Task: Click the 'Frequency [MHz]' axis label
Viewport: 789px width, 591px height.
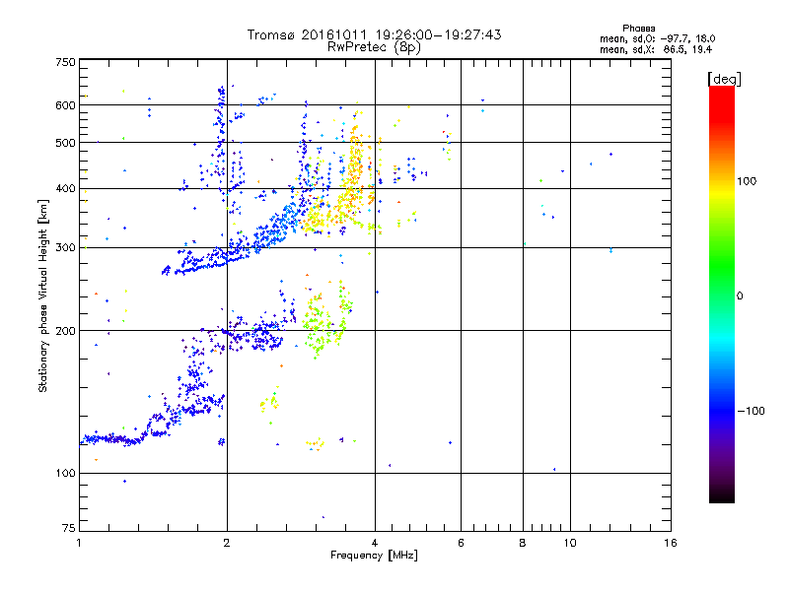Action: pos(374,556)
